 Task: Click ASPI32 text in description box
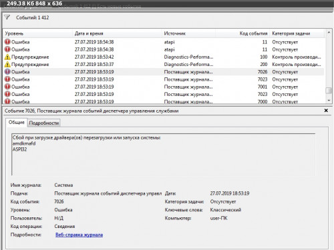(x=19, y=149)
